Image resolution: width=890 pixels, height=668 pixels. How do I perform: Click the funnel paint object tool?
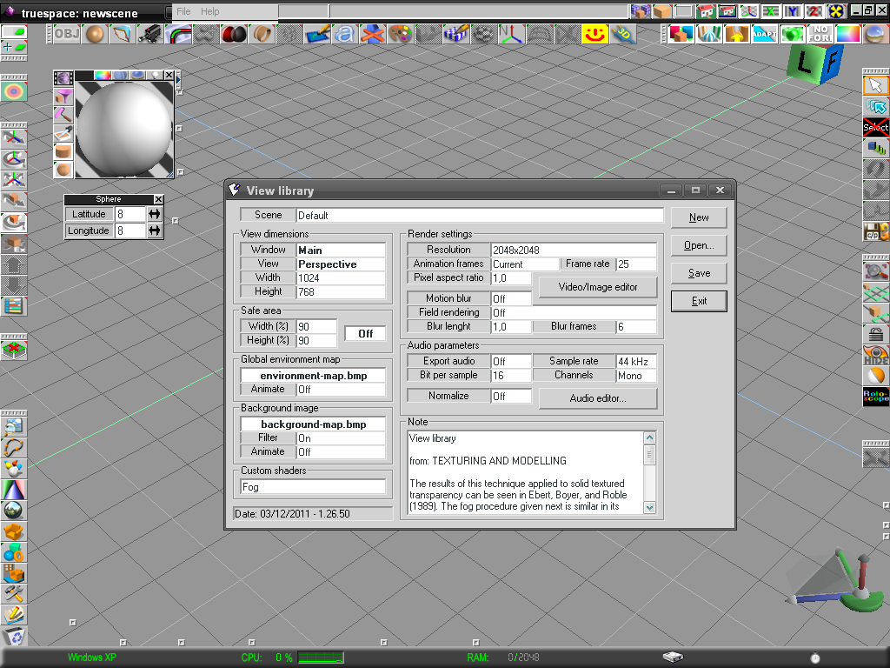point(63,97)
